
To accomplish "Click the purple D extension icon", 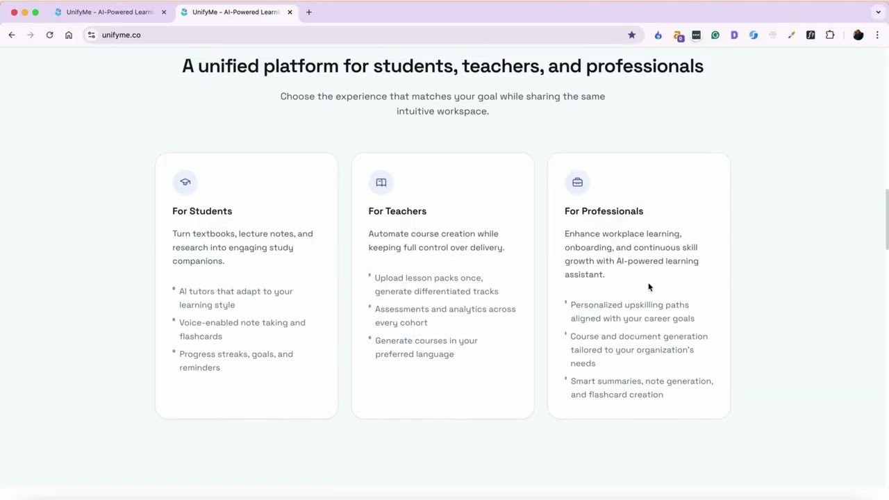I will coord(734,35).
